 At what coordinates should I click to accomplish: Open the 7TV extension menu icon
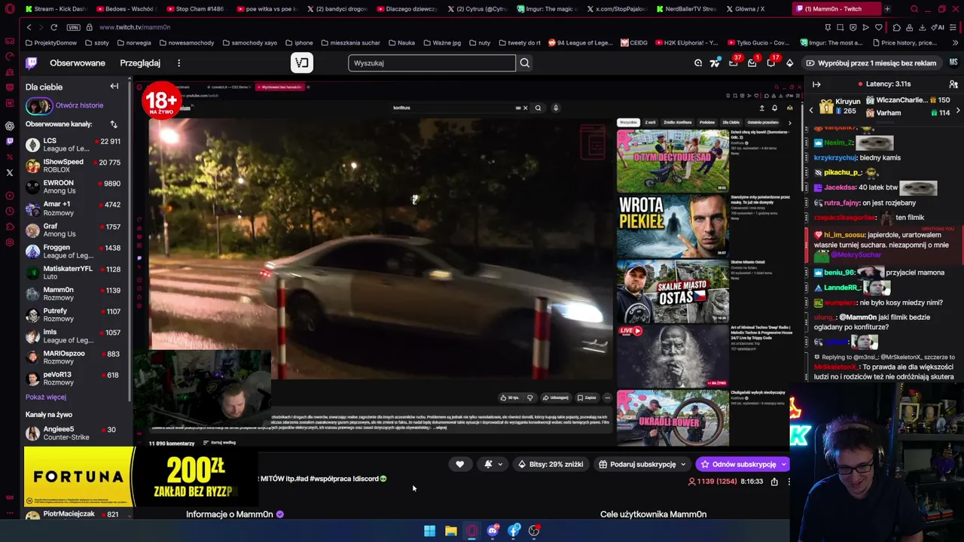point(715,63)
